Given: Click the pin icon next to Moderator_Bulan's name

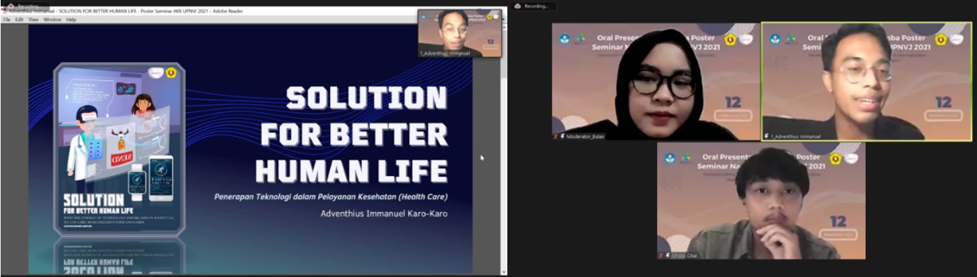Looking at the screenshot, I should tap(562, 136).
